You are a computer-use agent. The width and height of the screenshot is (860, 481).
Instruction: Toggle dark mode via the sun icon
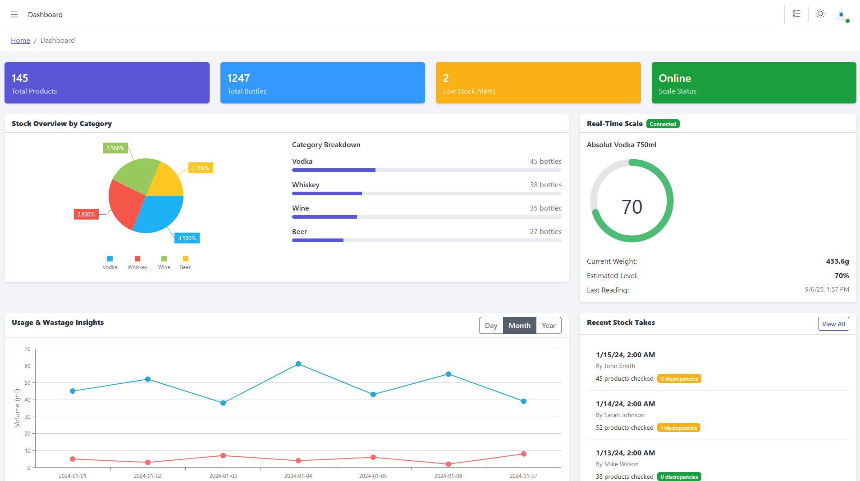pos(820,14)
